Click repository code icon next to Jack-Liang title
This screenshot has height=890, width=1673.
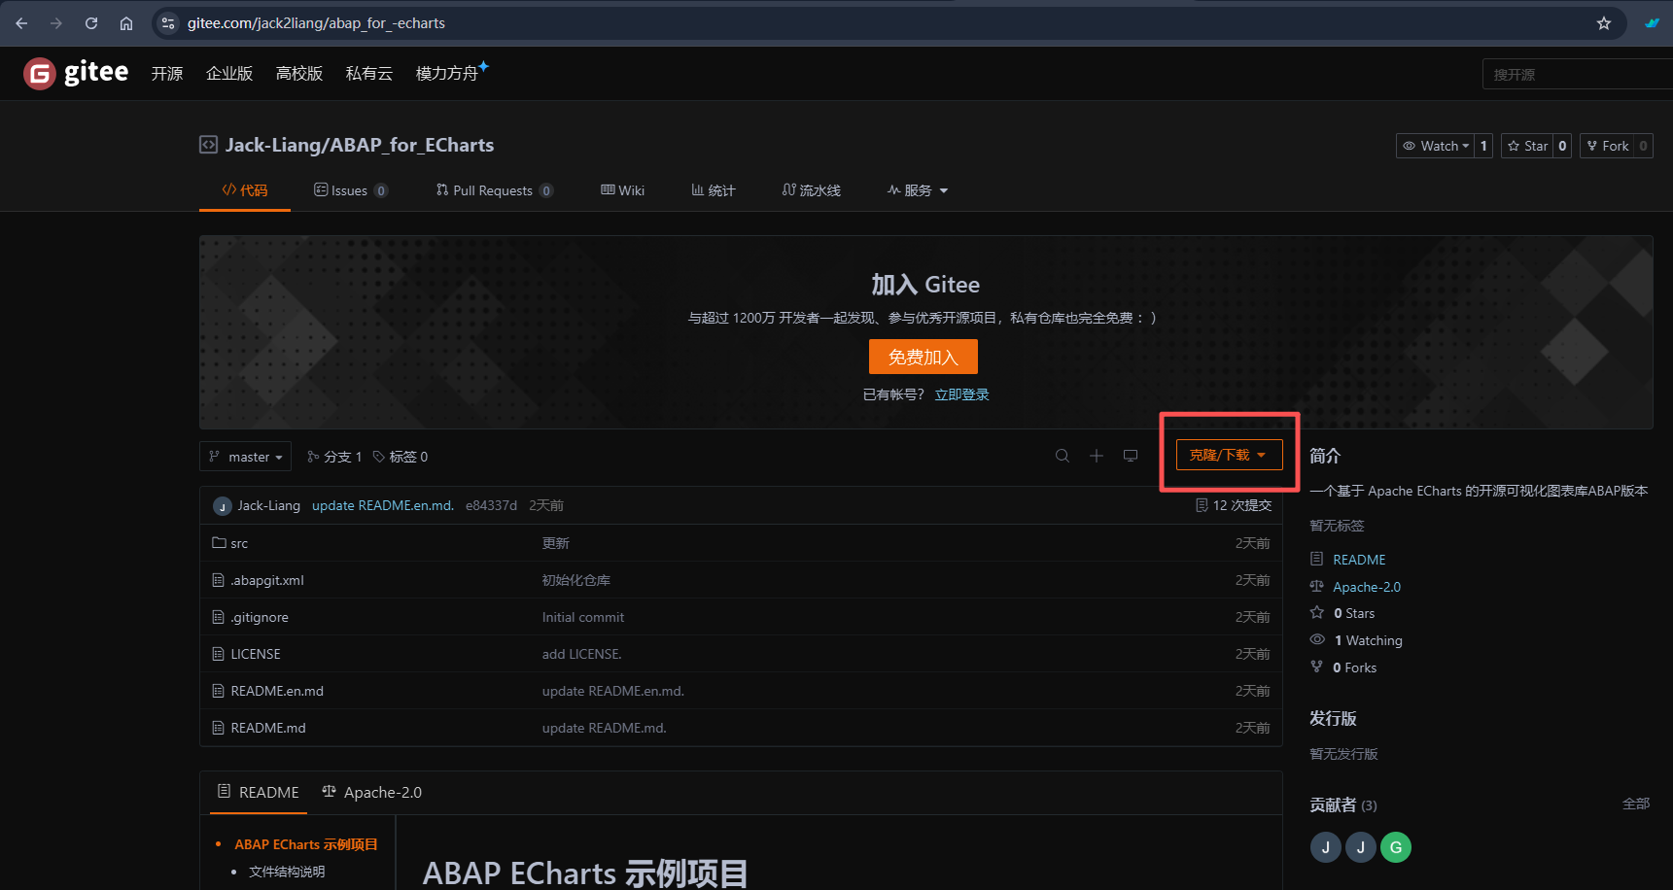point(208,145)
